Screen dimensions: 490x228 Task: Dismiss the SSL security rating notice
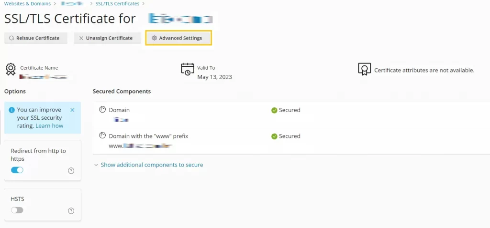73,110
